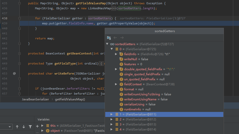Click the sortedGetters popup title bar
The height and width of the screenshot is (134, 239).
pos(164,31)
